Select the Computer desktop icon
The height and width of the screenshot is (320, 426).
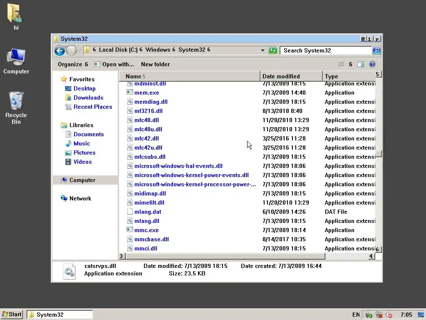(16, 62)
